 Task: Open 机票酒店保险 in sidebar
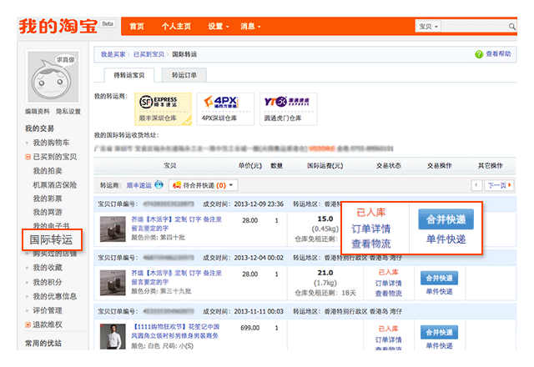[x=54, y=185]
